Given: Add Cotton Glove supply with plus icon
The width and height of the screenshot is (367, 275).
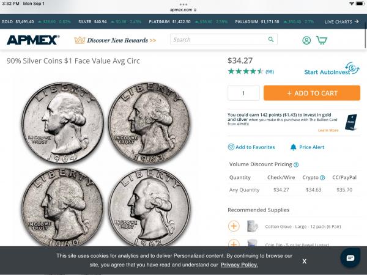Looking at the screenshot, I should point(234,226).
